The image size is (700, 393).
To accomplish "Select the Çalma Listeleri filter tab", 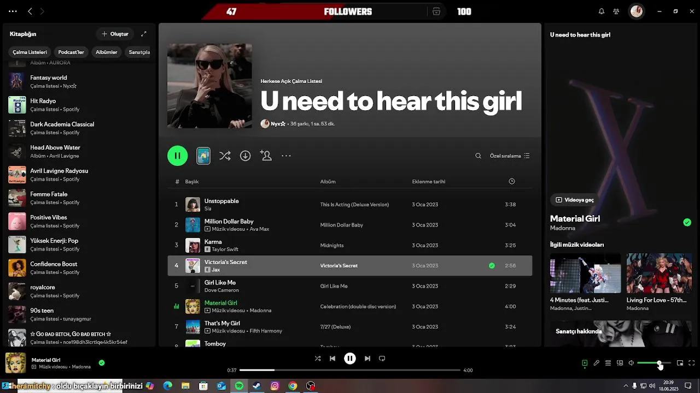I will 30,52.
